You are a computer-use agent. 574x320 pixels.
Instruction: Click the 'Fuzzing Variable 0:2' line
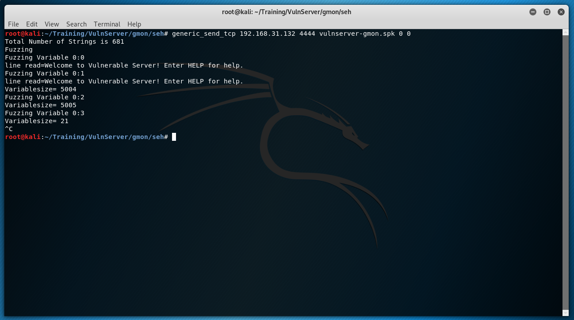[x=45, y=97]
